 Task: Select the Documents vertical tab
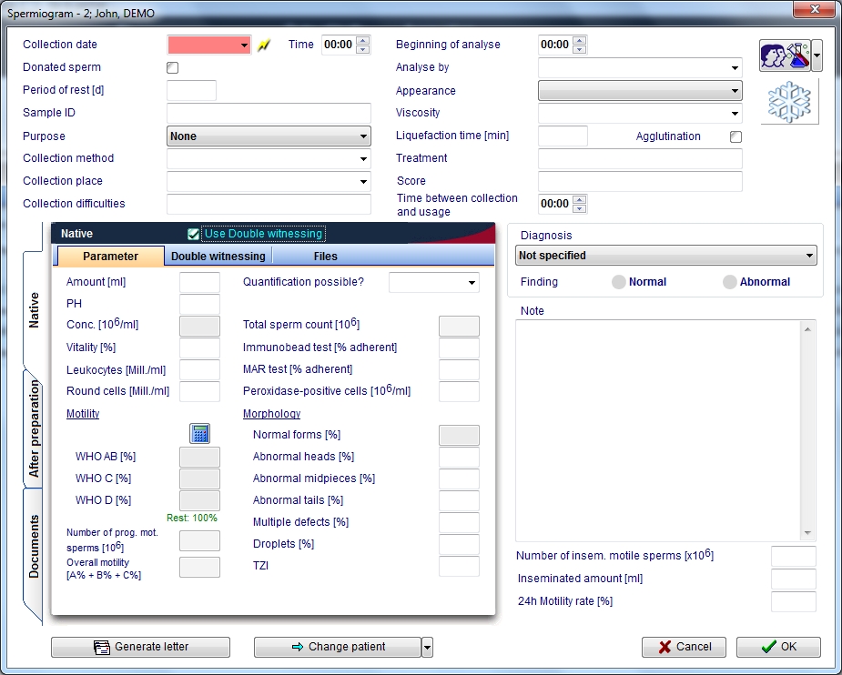pos(34,546)
